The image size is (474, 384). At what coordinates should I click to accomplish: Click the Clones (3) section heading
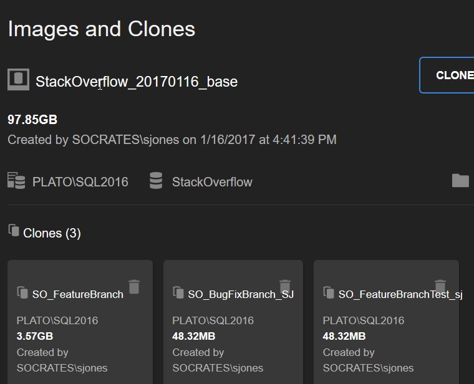pos(52,233)
